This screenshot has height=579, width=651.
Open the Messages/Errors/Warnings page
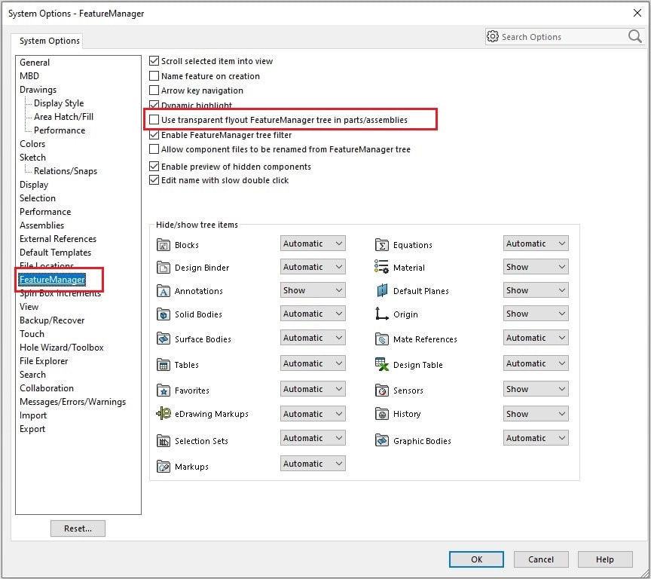coord(72,402)
